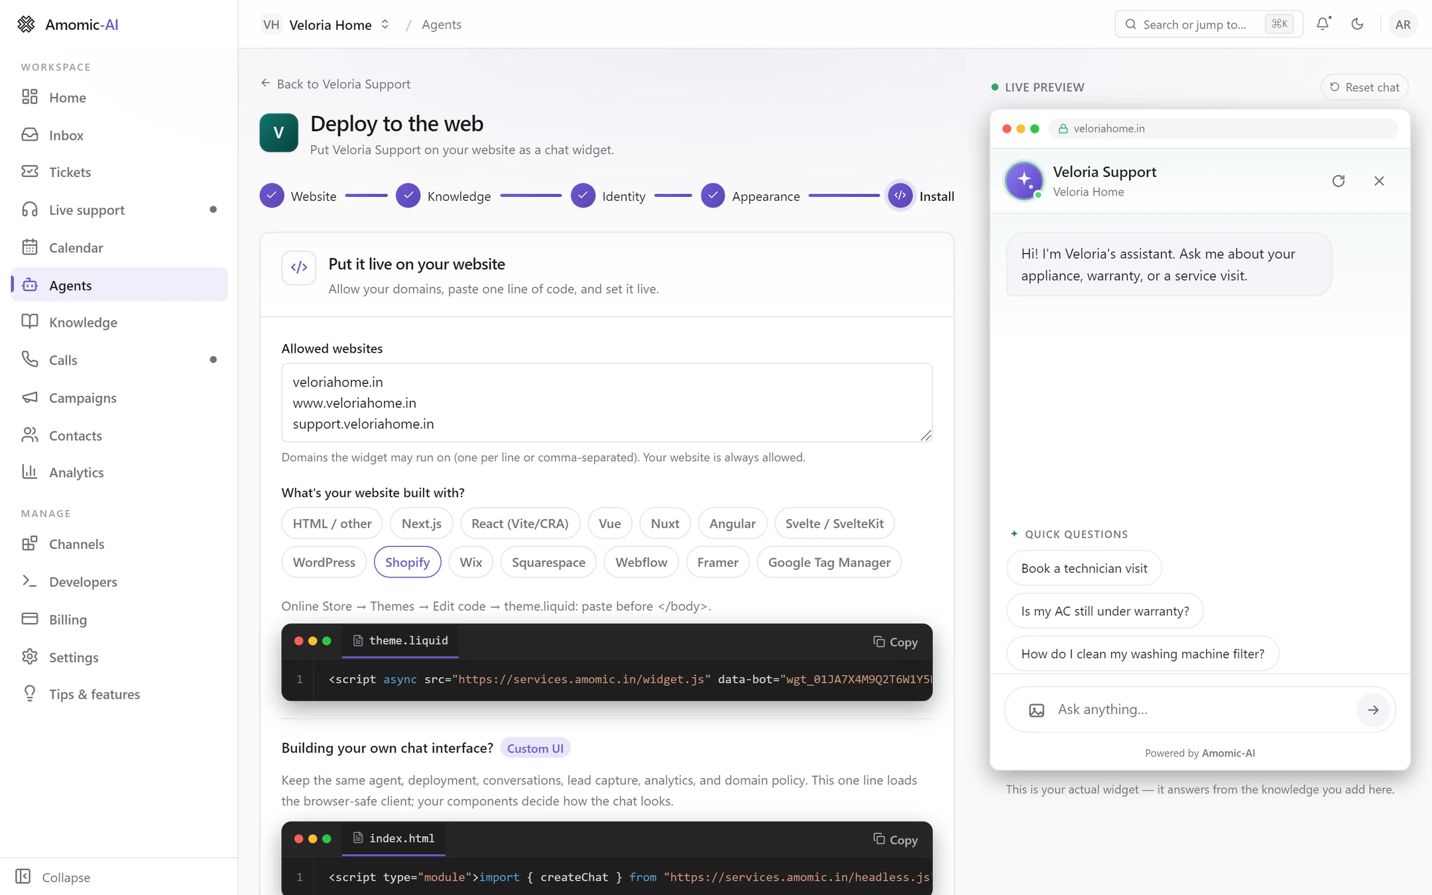The image size is (1432, 895).
Task: Refresh the Veloria Support chat widget
Action: click(1338, 181)
